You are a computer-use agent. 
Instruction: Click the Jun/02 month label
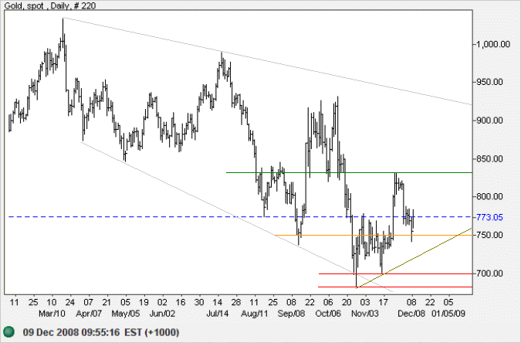tap(162, 314)
